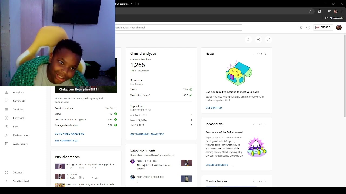Open the account avatar menu
The image size is (346, 194).
point(339,27)
